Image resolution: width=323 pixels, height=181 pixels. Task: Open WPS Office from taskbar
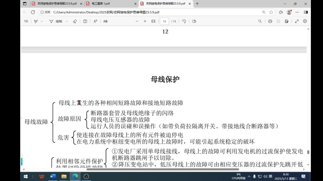(42, 176)
